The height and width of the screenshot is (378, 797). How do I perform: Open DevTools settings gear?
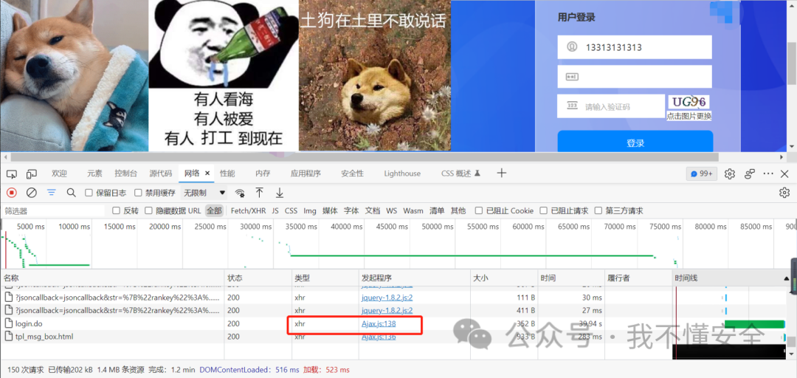click(729, 174)
